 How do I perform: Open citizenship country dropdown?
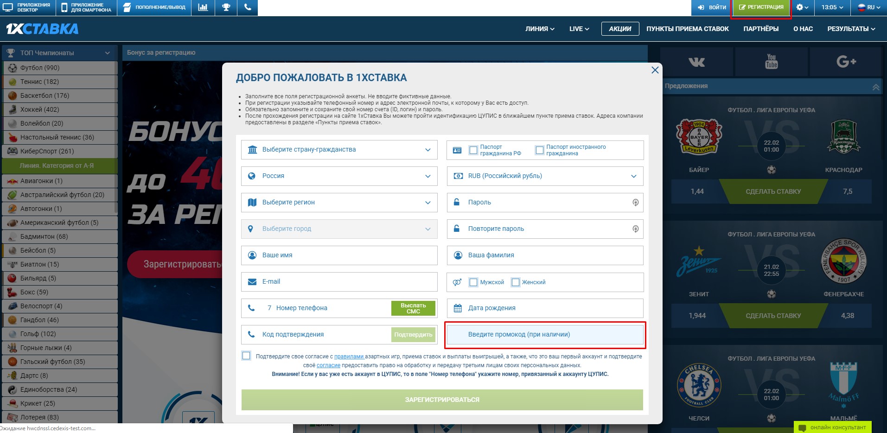coord(339,150)
